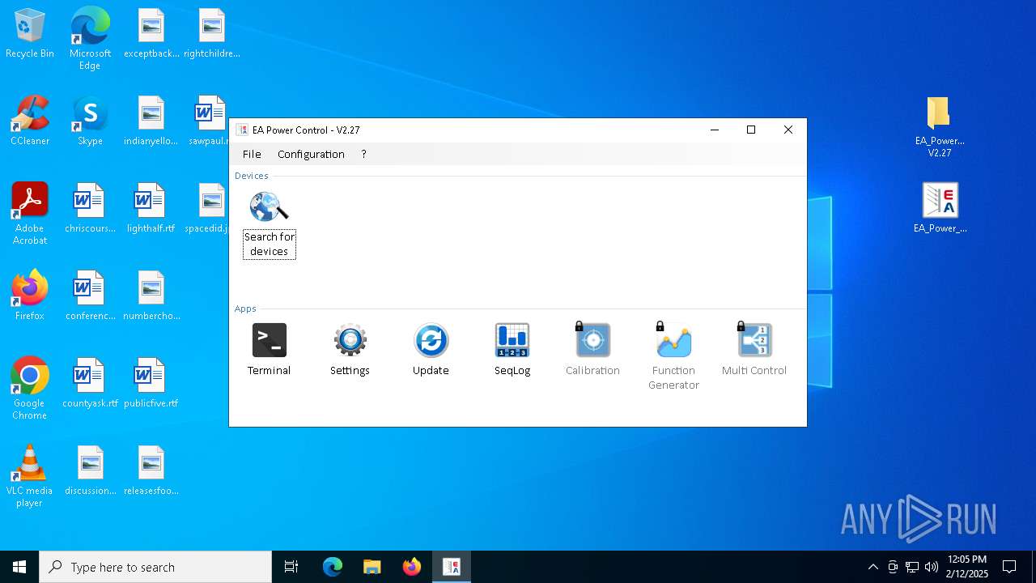The image size is (1036, 583).
Task: Open the ? help menu
Action: (x=363, y=154)
